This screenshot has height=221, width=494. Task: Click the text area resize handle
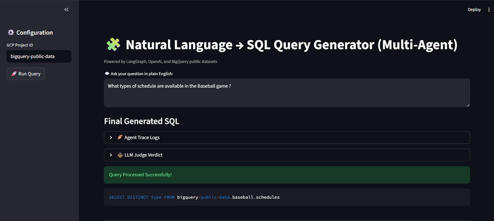click(x=468, y=105)
